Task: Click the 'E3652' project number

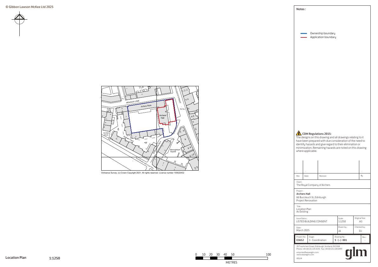Action: click(300, 240)
